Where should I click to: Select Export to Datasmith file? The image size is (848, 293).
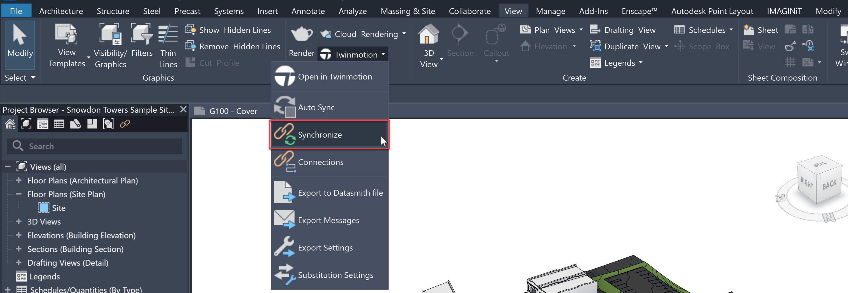pos(330,193)
